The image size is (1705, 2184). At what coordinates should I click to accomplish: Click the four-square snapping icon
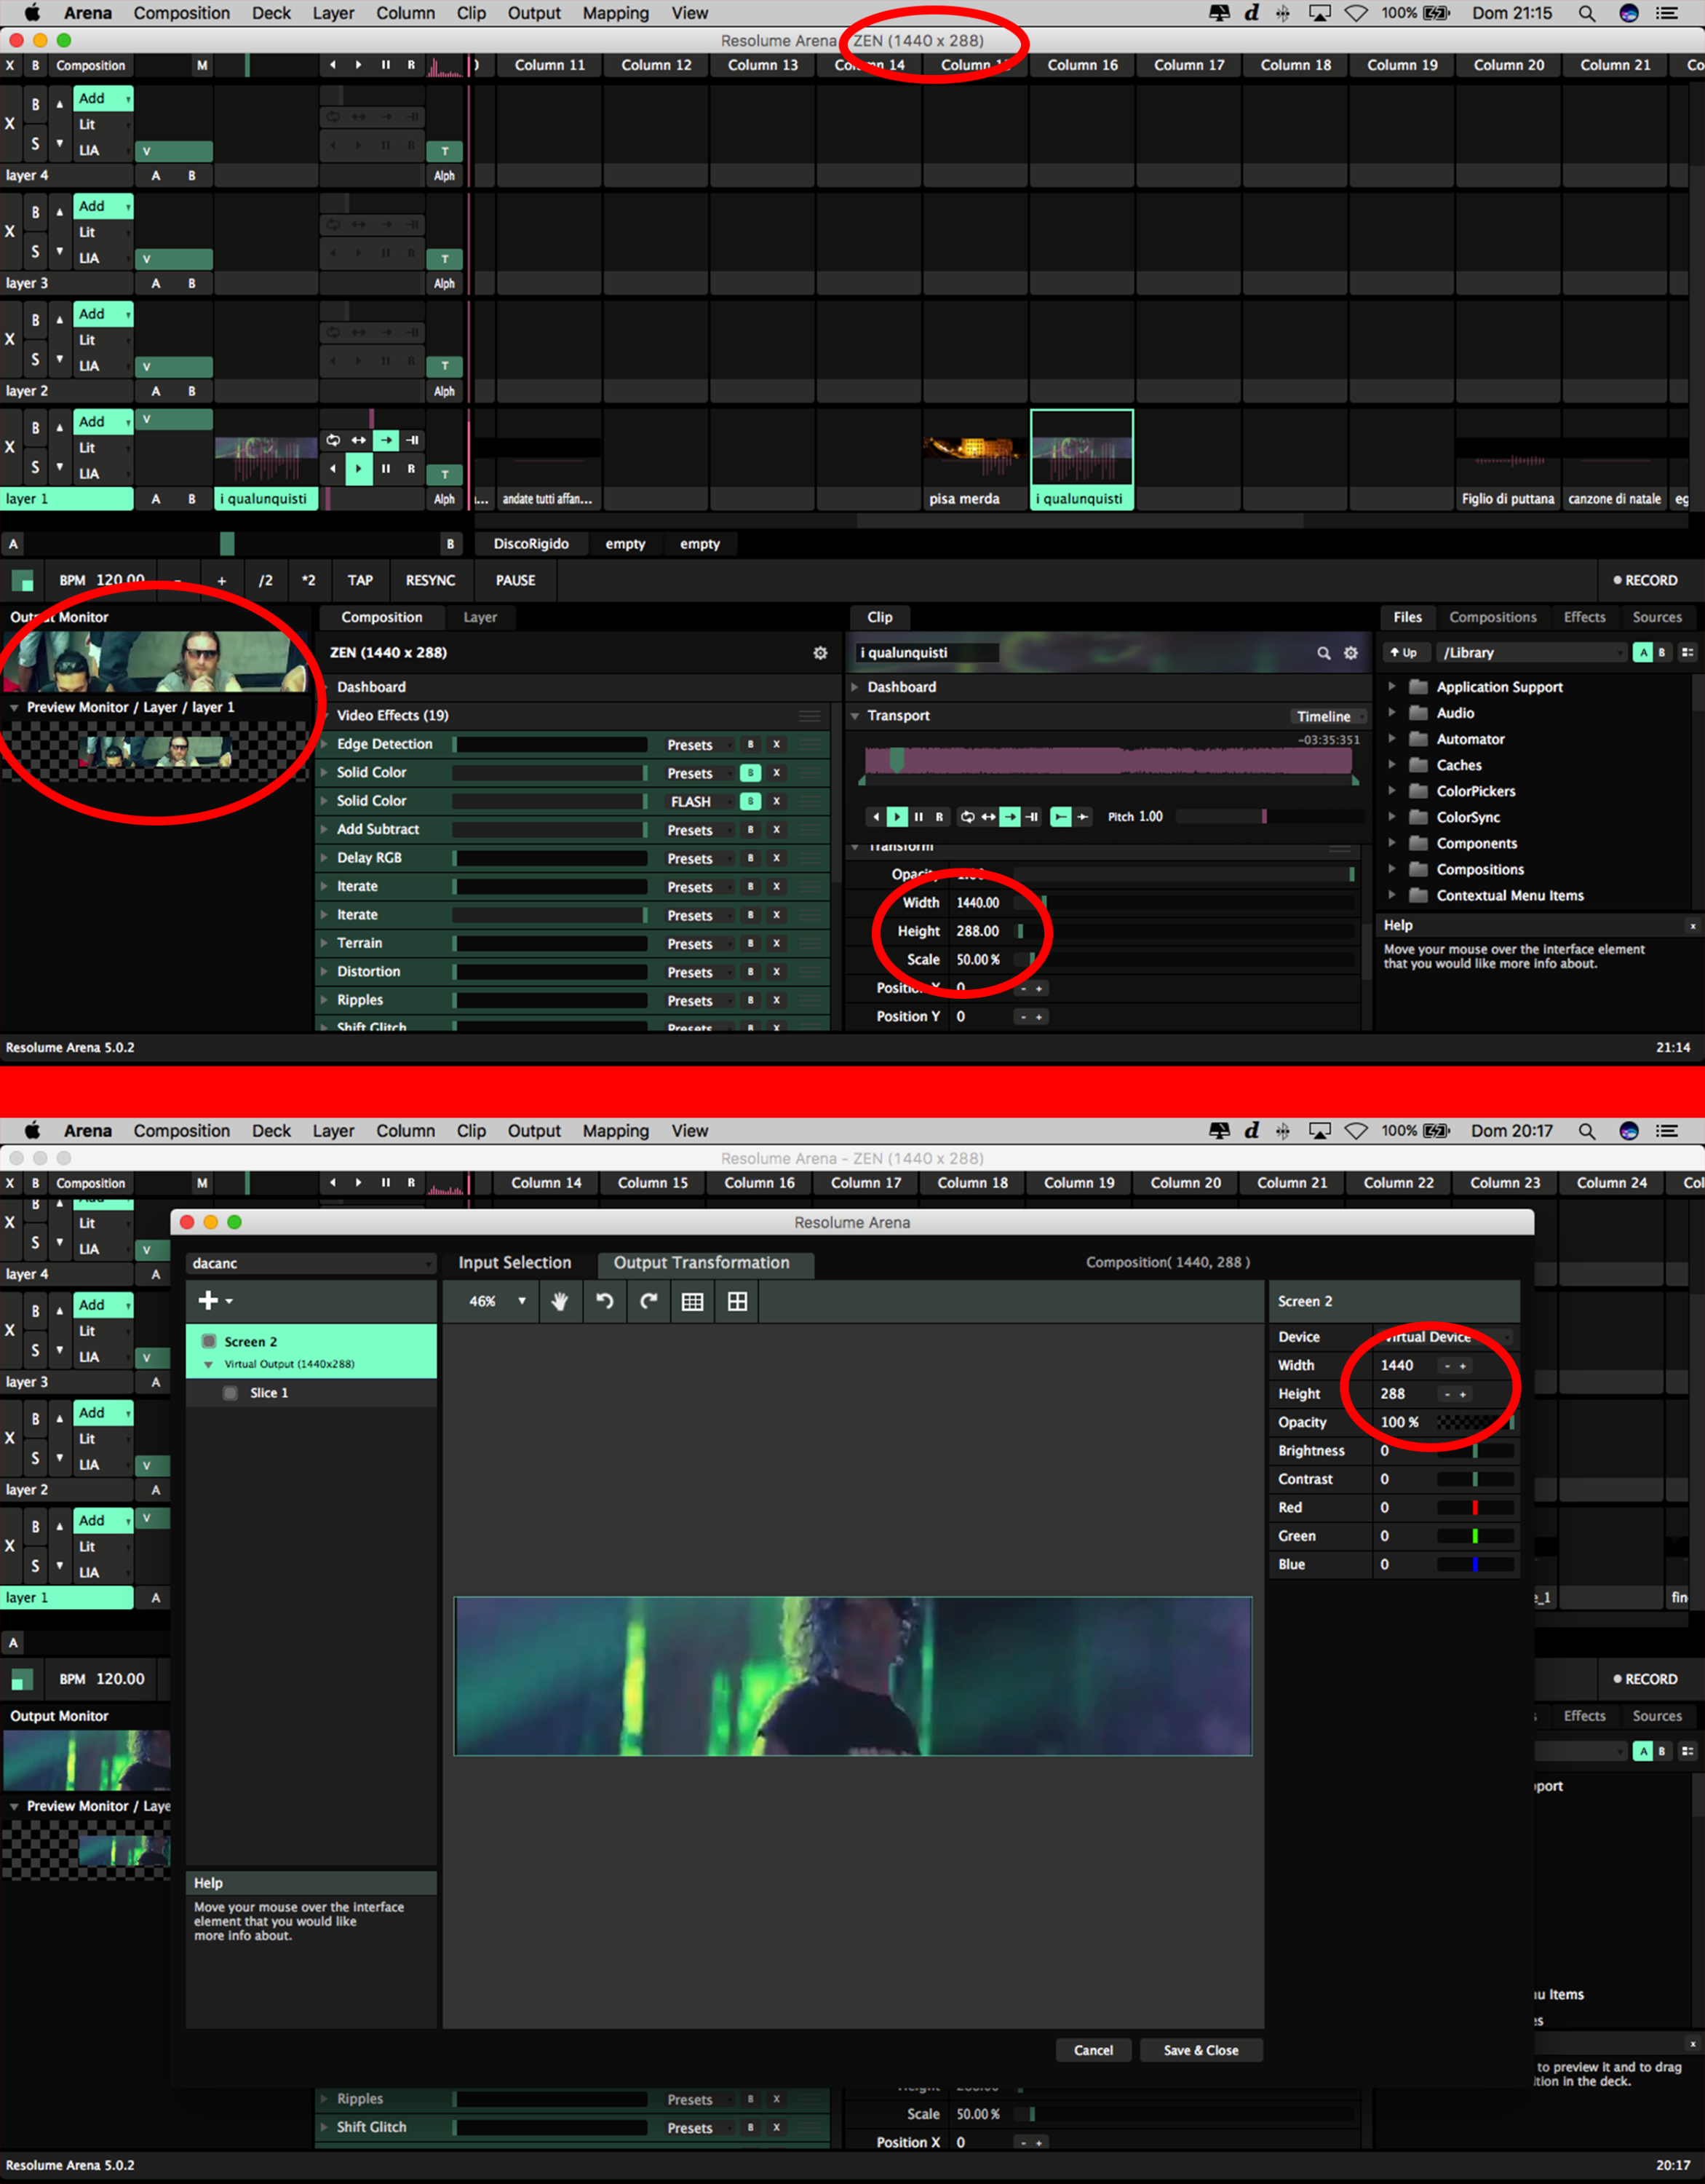pyautogui.click(x=738, y=1301)
